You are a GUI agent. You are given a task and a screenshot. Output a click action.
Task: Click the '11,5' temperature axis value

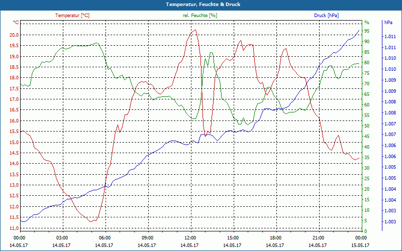click(15, 217)
